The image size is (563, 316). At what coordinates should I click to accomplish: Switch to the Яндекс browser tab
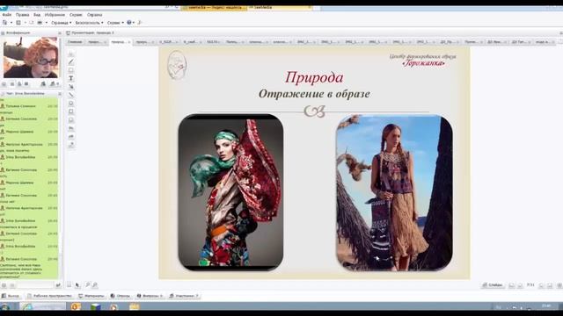[x=215, y=7]
